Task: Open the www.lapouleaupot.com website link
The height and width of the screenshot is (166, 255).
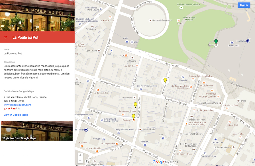Action: click(x=17, y=105)
